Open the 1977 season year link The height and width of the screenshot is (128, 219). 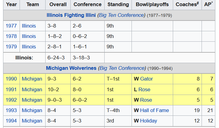click(x=11, y=26)
